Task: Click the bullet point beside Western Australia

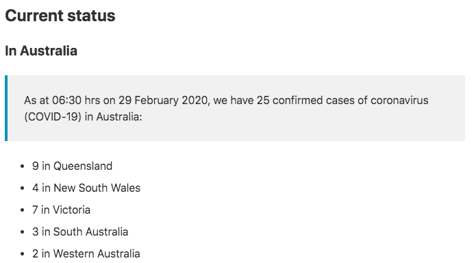Action: click(22, 254)
